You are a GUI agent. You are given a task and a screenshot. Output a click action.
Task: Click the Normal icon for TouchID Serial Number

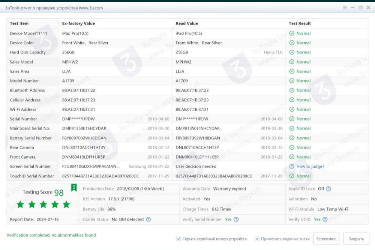(292, 176)
